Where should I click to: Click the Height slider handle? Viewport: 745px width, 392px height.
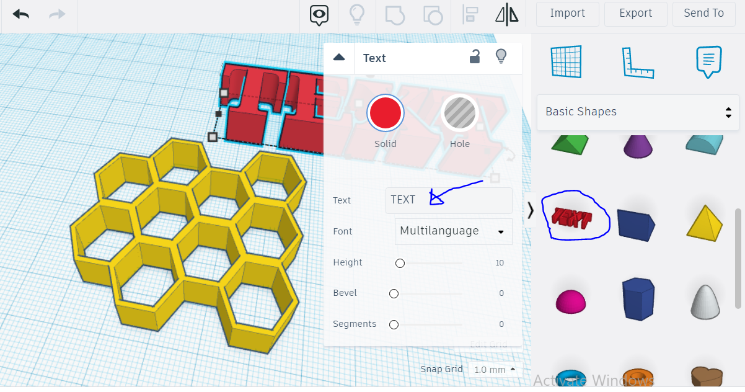(x=400, y=263)
